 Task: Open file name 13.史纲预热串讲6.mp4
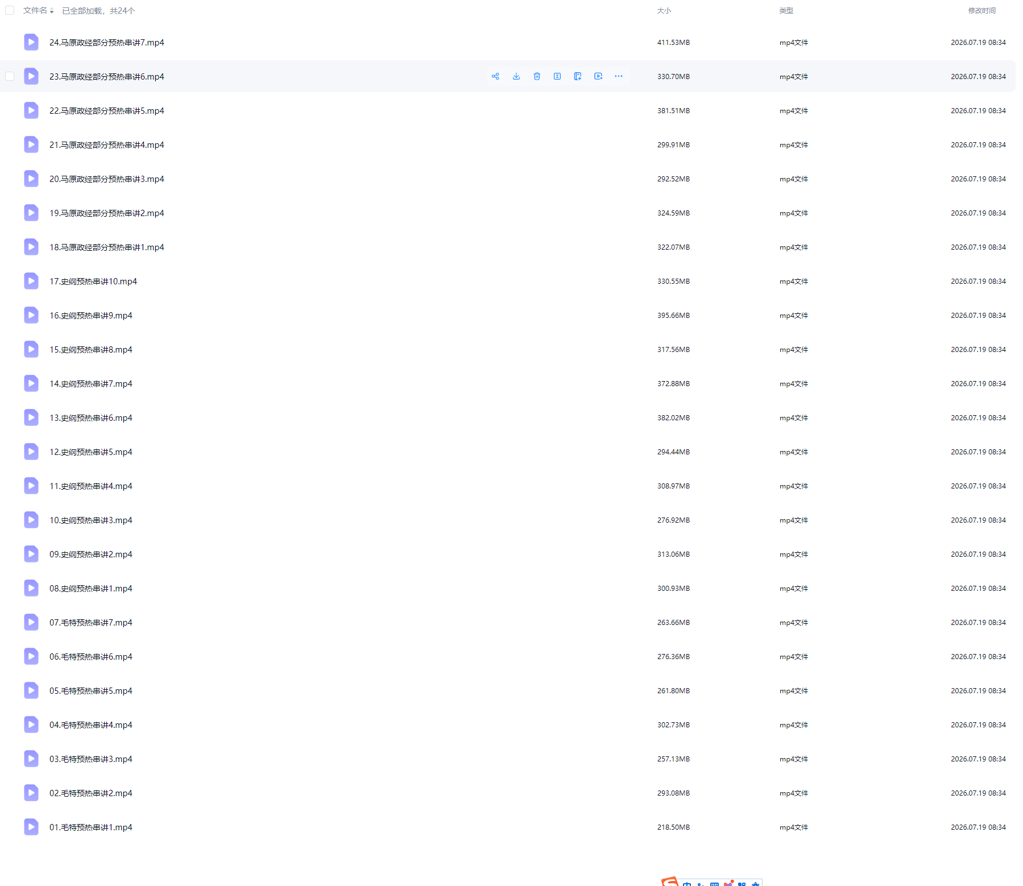[x=91, y=418]
